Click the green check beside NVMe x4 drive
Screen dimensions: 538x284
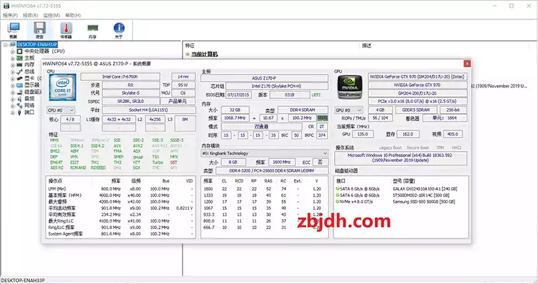point(338,202)
